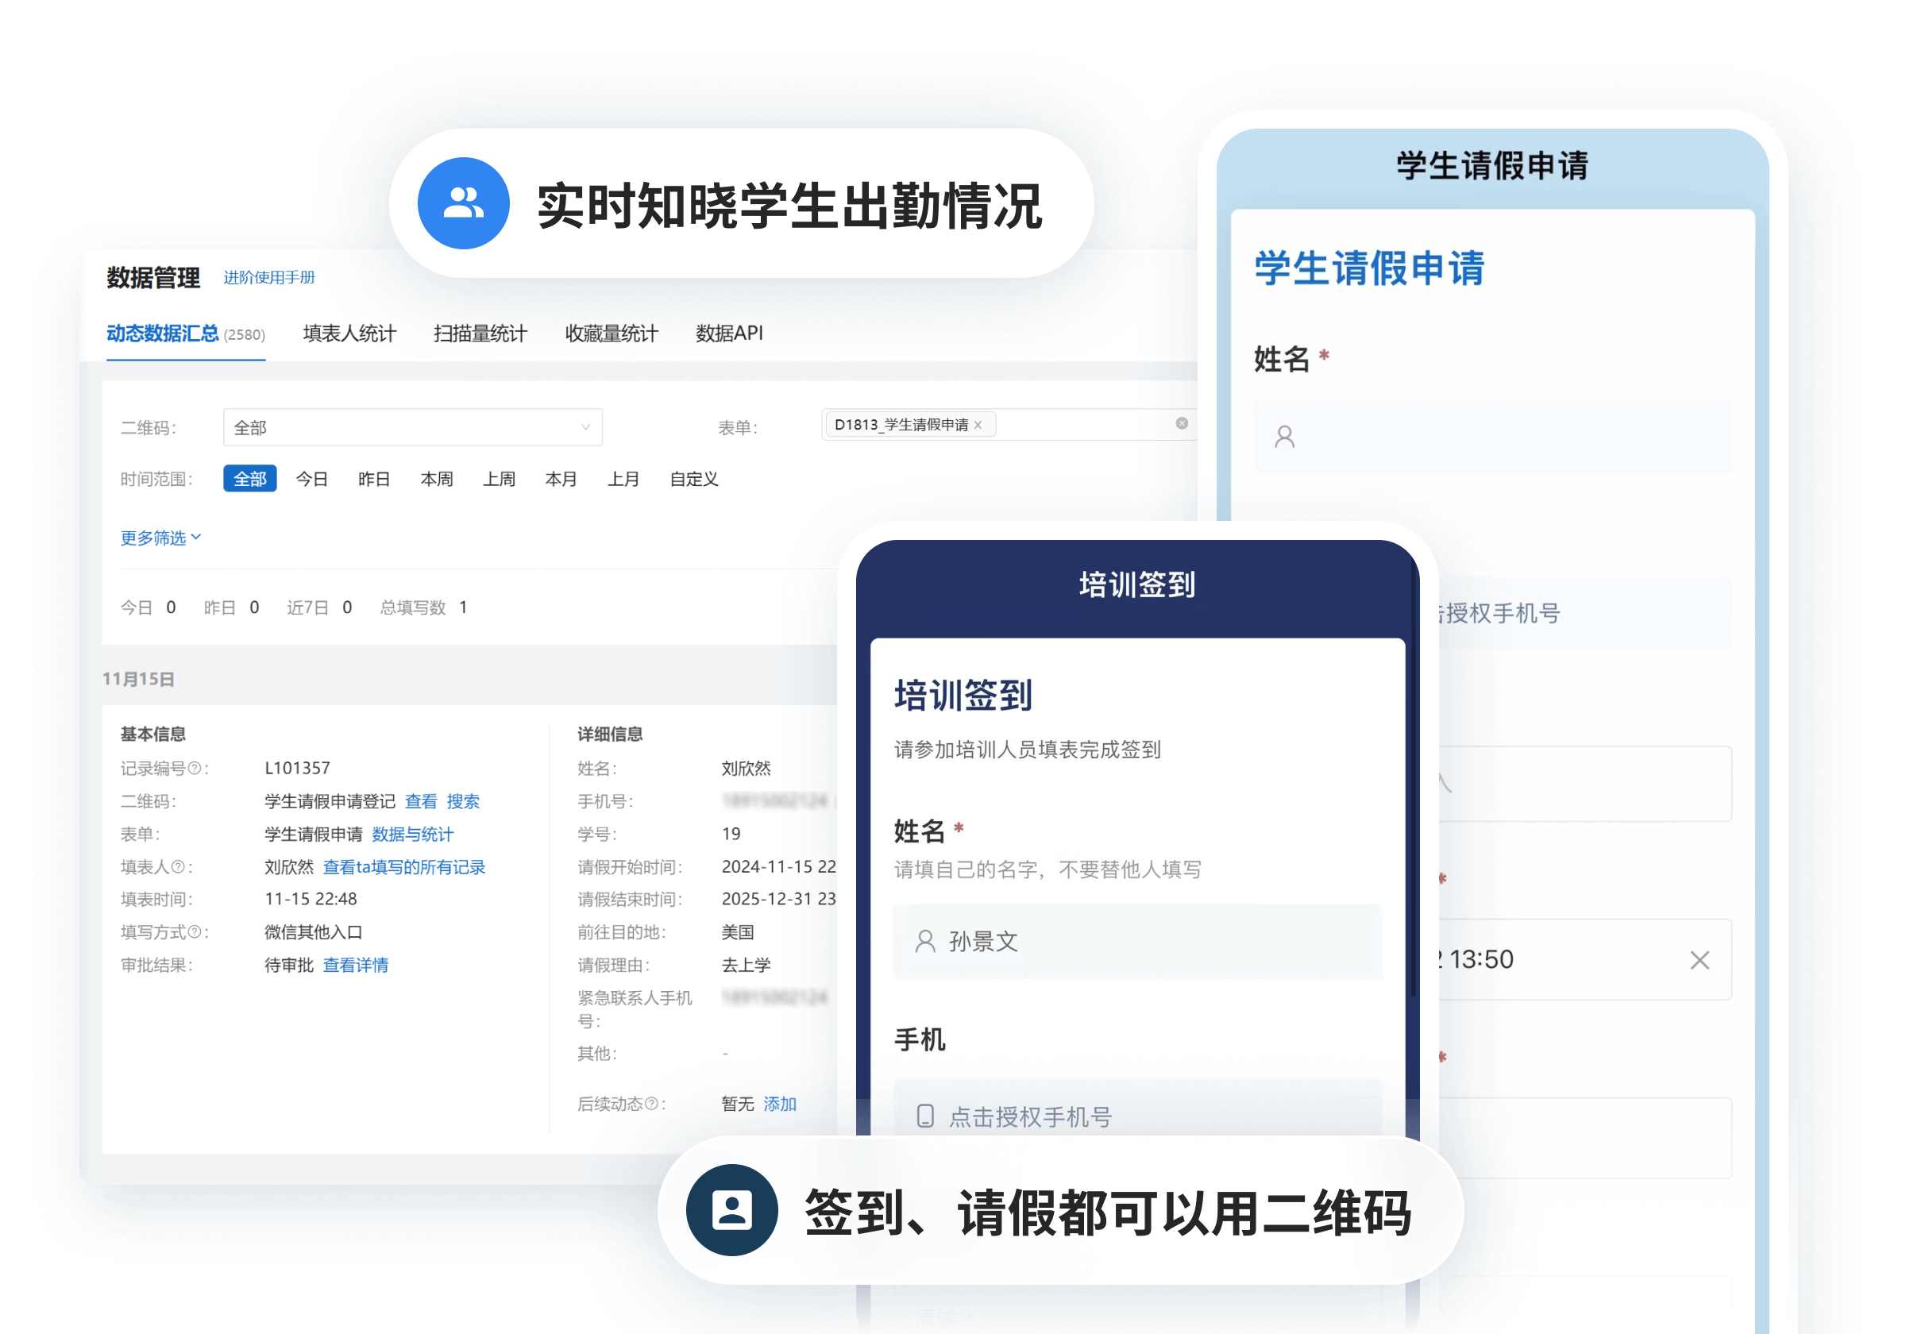Click 总填写数 statistic
This screenshot has height=1334, width=1906.
(x=423, y=607)
